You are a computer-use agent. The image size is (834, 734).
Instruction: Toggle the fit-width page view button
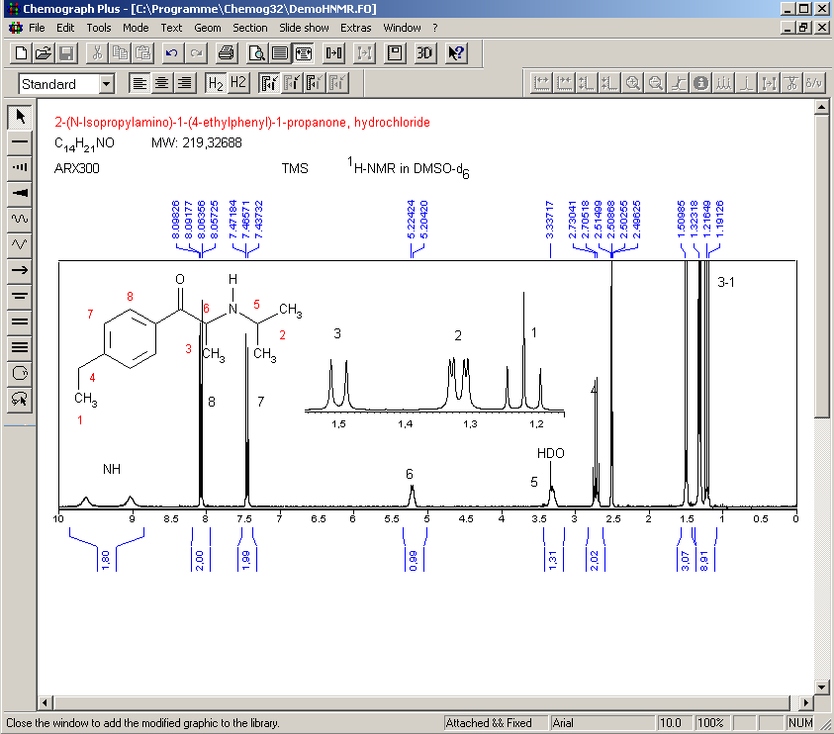tap(303, 53)
